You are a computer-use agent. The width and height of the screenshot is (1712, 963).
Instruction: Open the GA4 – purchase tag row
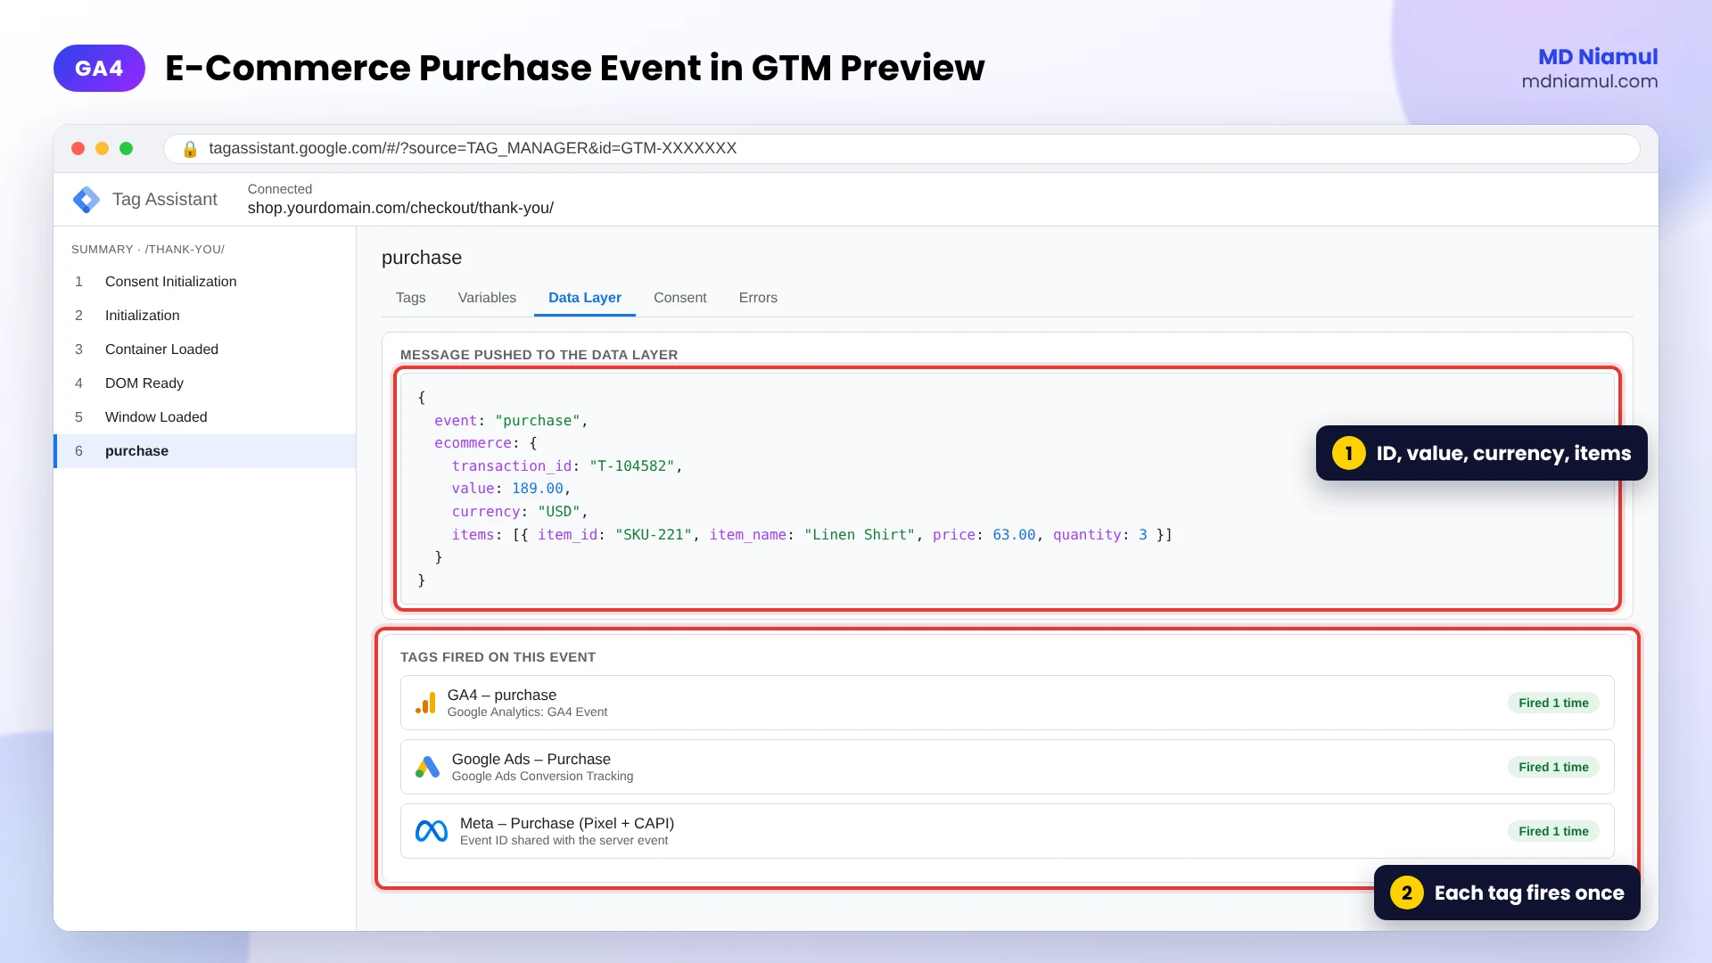pos(1008,703)
